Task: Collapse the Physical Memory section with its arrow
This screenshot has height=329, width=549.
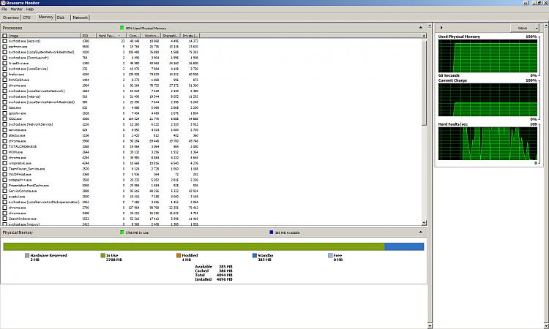Action: (420, 232)
